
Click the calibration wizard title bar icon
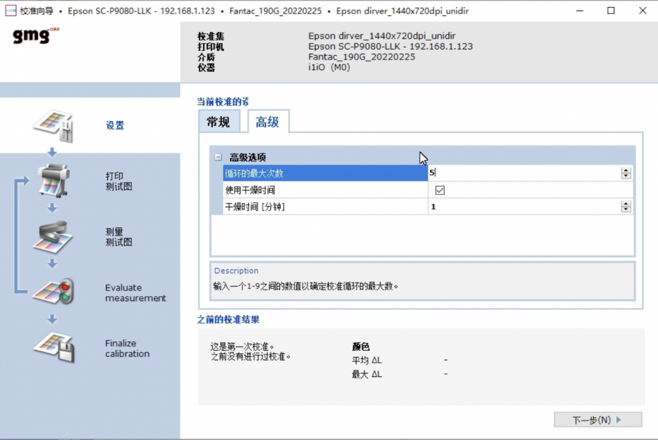[x=10, y=11]
